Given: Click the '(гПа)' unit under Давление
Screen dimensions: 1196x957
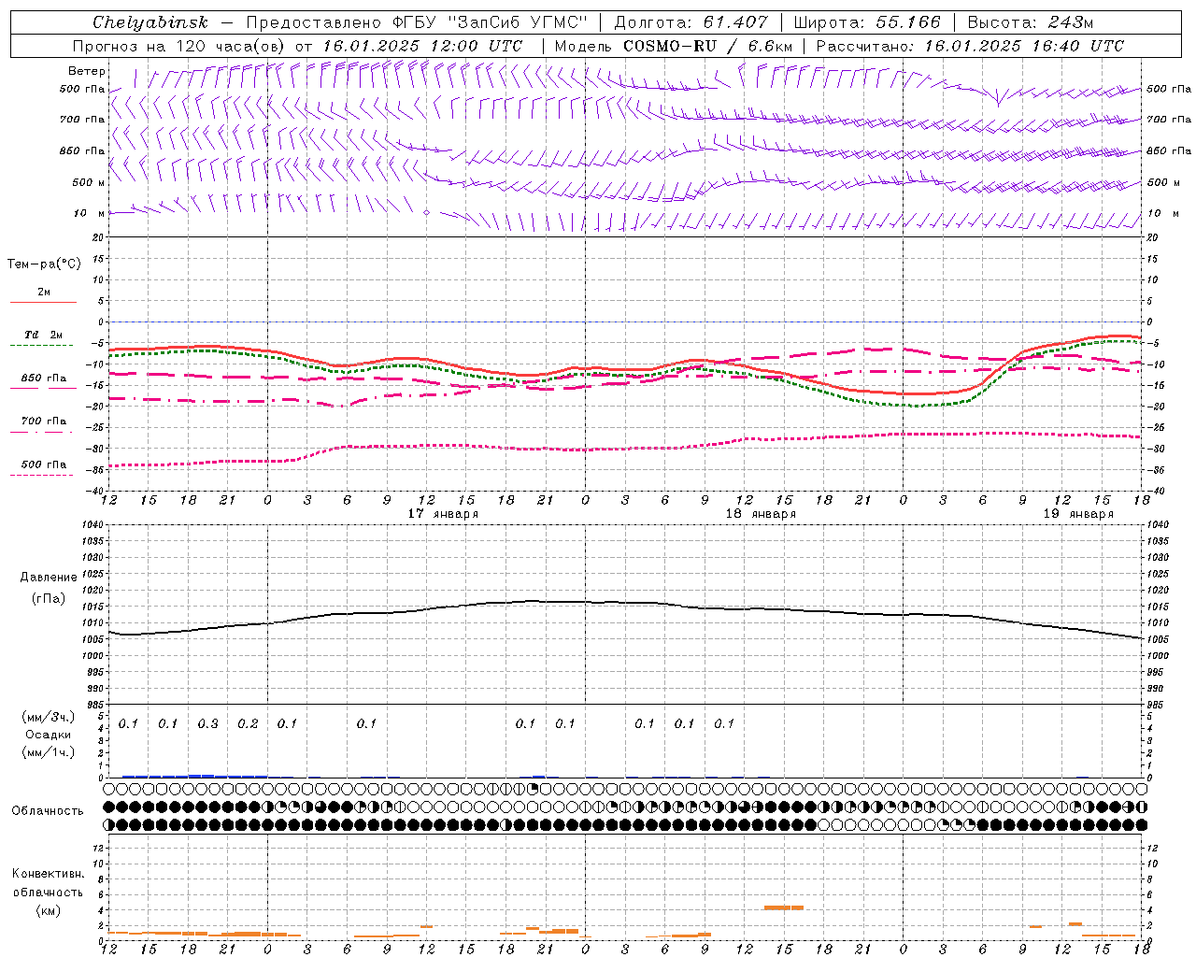Looking at the screenshot, I should 49,598.
